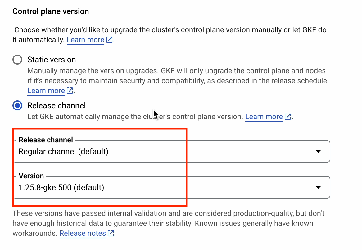Click the "Static version" option label
The image size is (362, 250).
52,60
